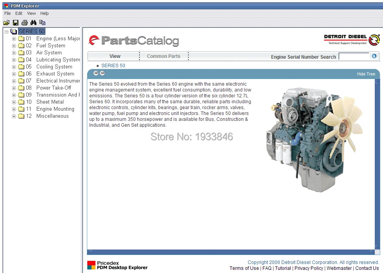383x273 pixels.
Task: Click the serial number search go button
Action: [374, 56]
